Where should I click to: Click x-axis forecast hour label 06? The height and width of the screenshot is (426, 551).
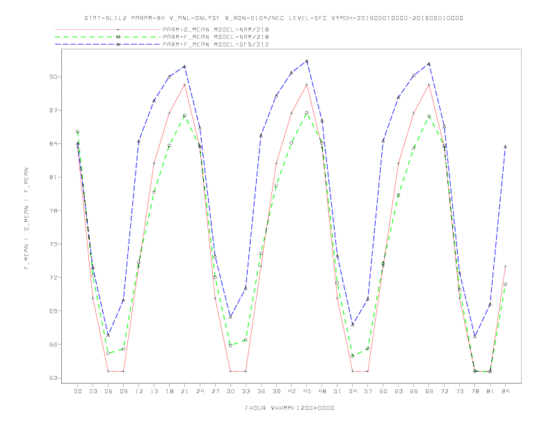pos(109,391)
